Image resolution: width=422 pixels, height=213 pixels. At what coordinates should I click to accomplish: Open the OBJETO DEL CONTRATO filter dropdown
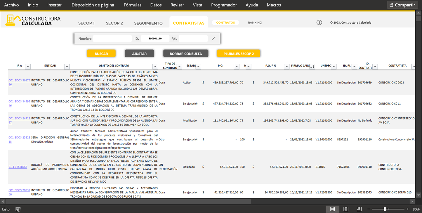(155, 67)
